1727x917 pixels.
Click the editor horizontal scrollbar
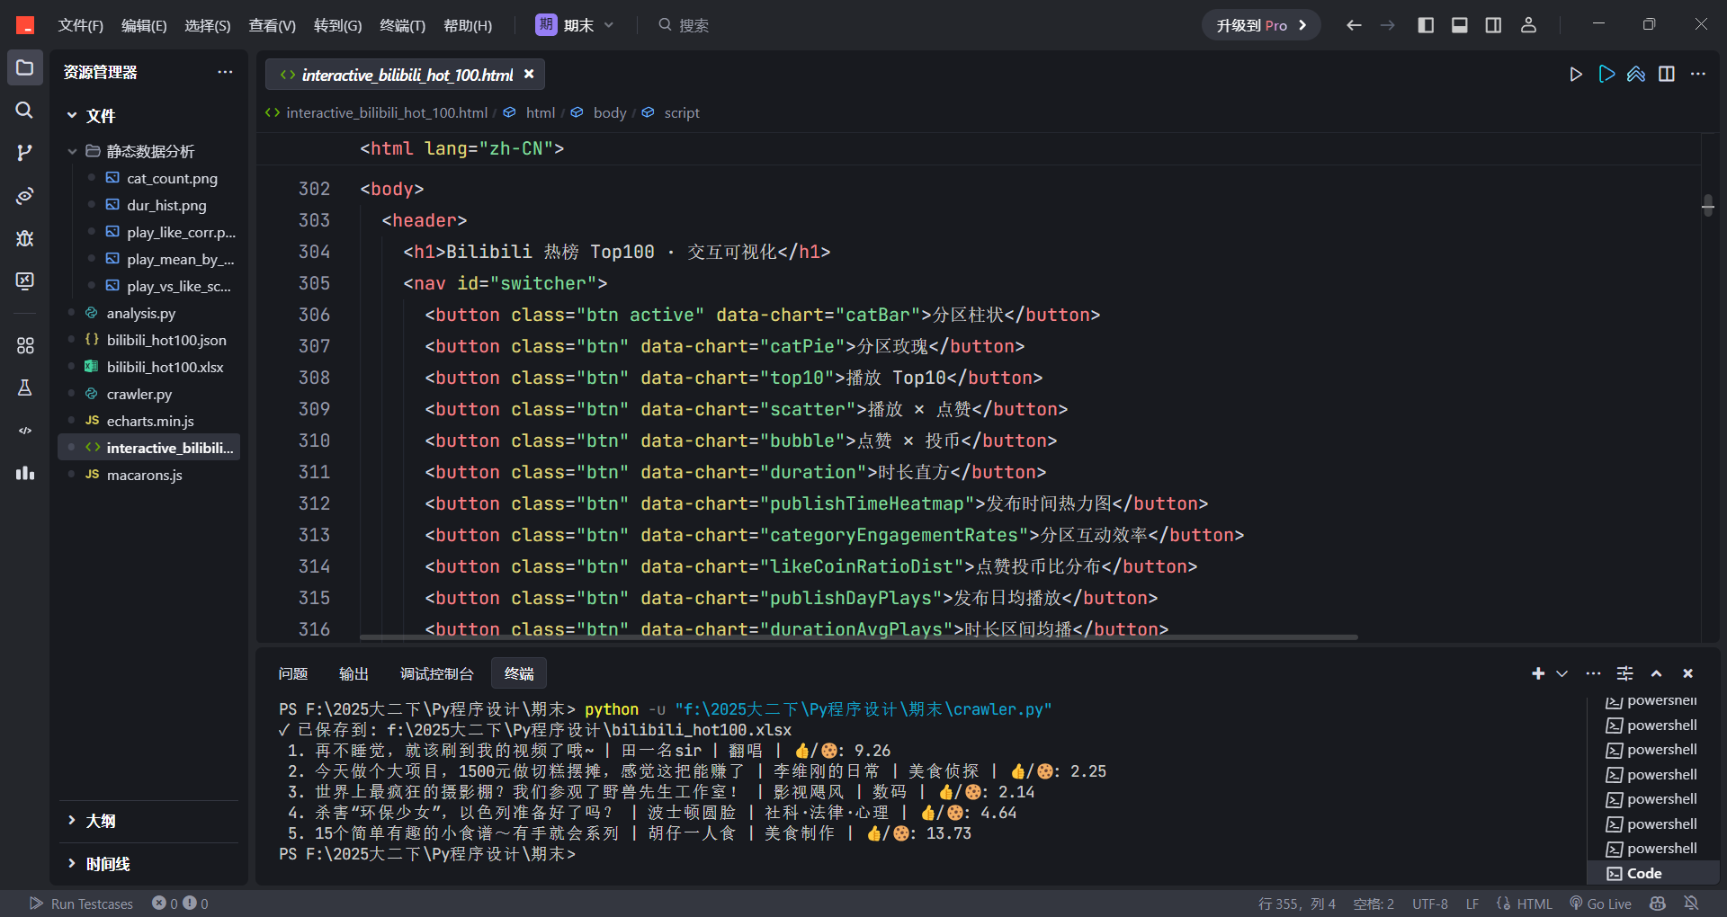point(858,637)
